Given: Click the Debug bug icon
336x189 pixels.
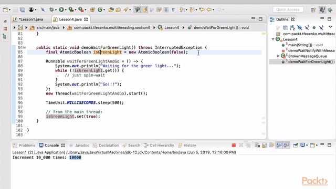Looking at the screenshot, I should [x=51, y=9].
